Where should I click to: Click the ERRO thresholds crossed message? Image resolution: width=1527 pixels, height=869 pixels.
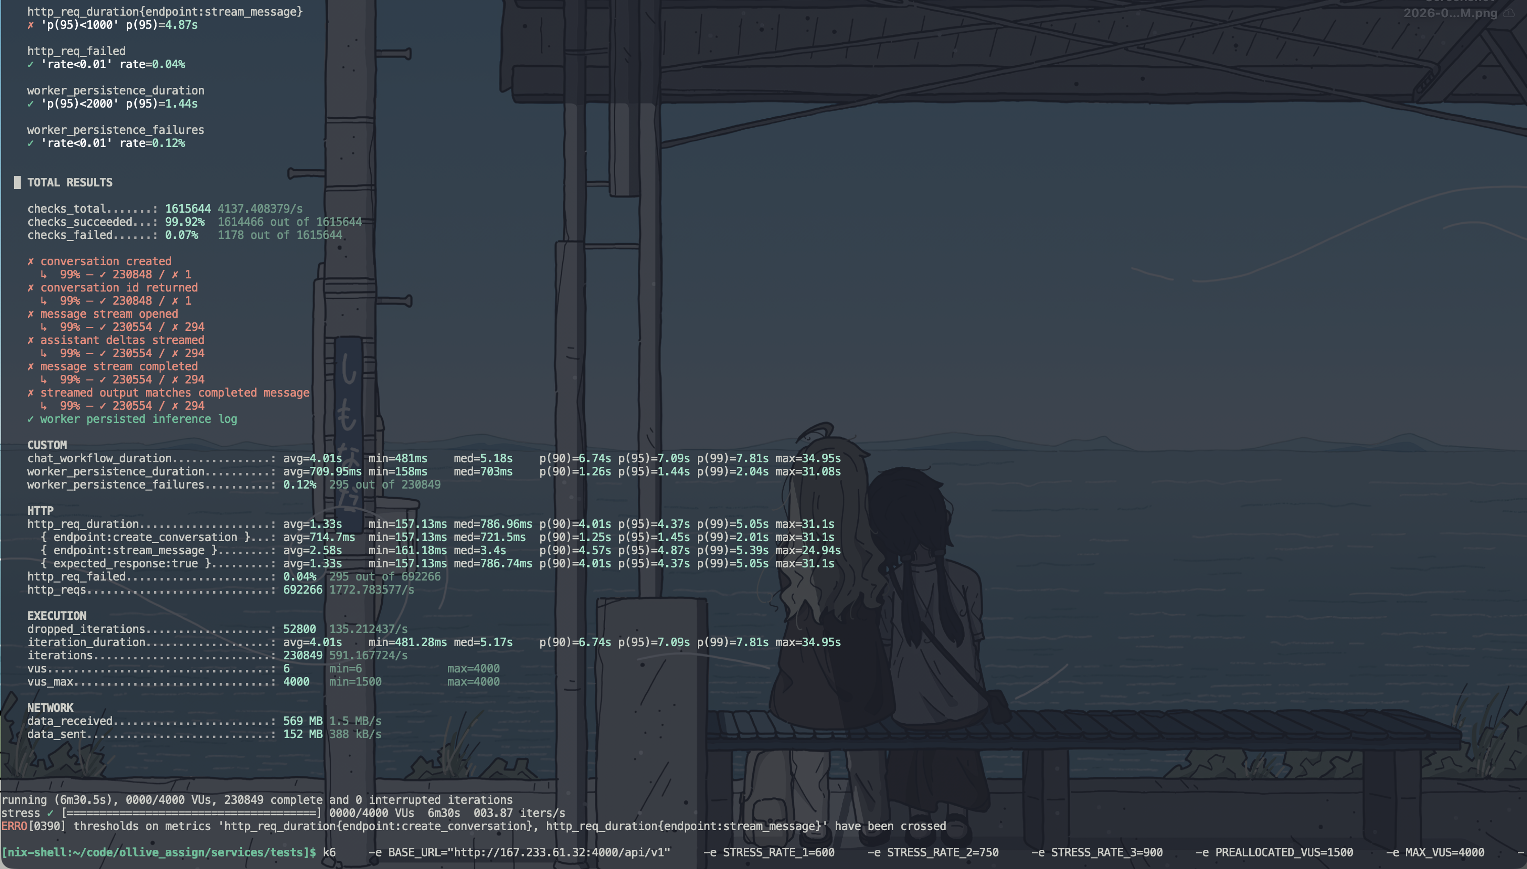[x=474, y=826]
